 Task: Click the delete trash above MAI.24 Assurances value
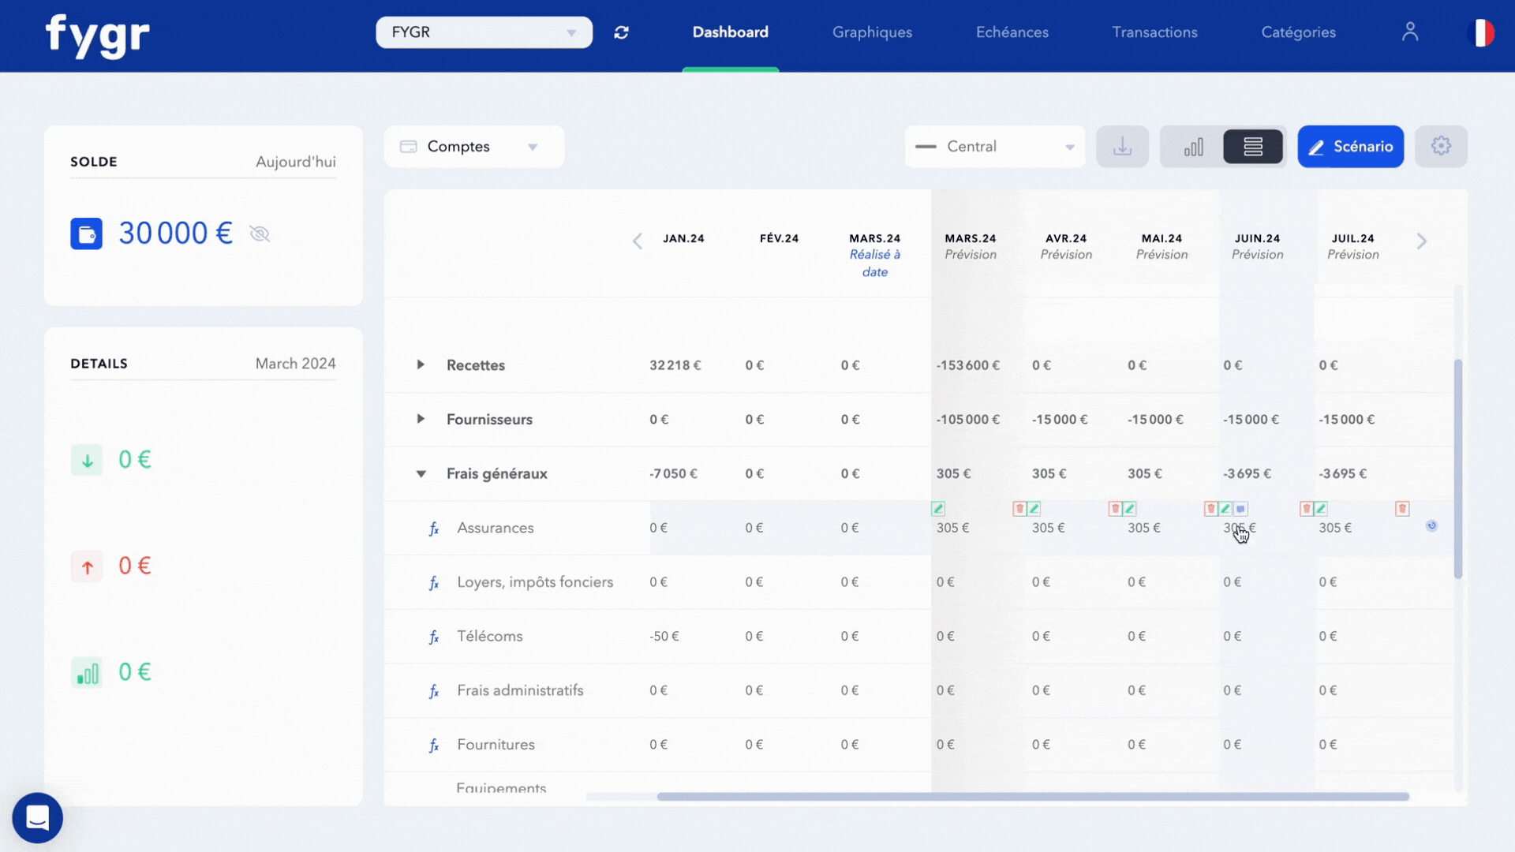[x=1115, y=509]
